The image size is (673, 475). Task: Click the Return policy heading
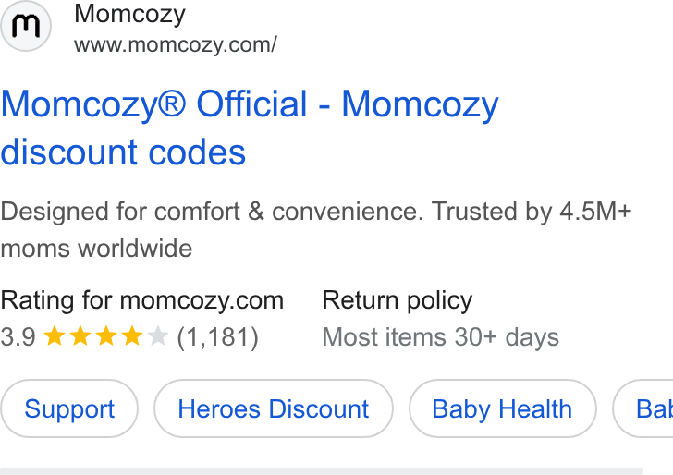tap(397, 300)
